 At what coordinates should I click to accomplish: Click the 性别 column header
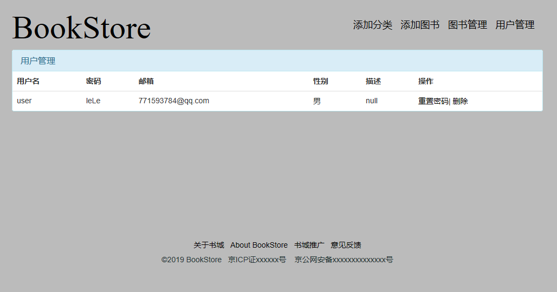coord(320,81)
